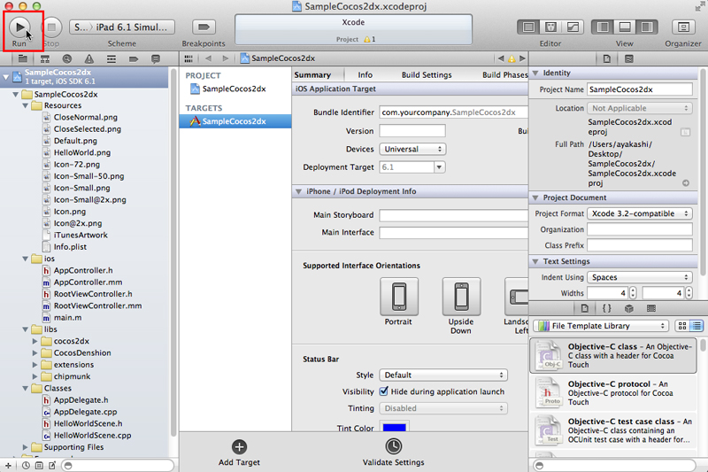Toggle Portrait orientation button
Viewport: 708px width, 472px height.
[399, 297]
